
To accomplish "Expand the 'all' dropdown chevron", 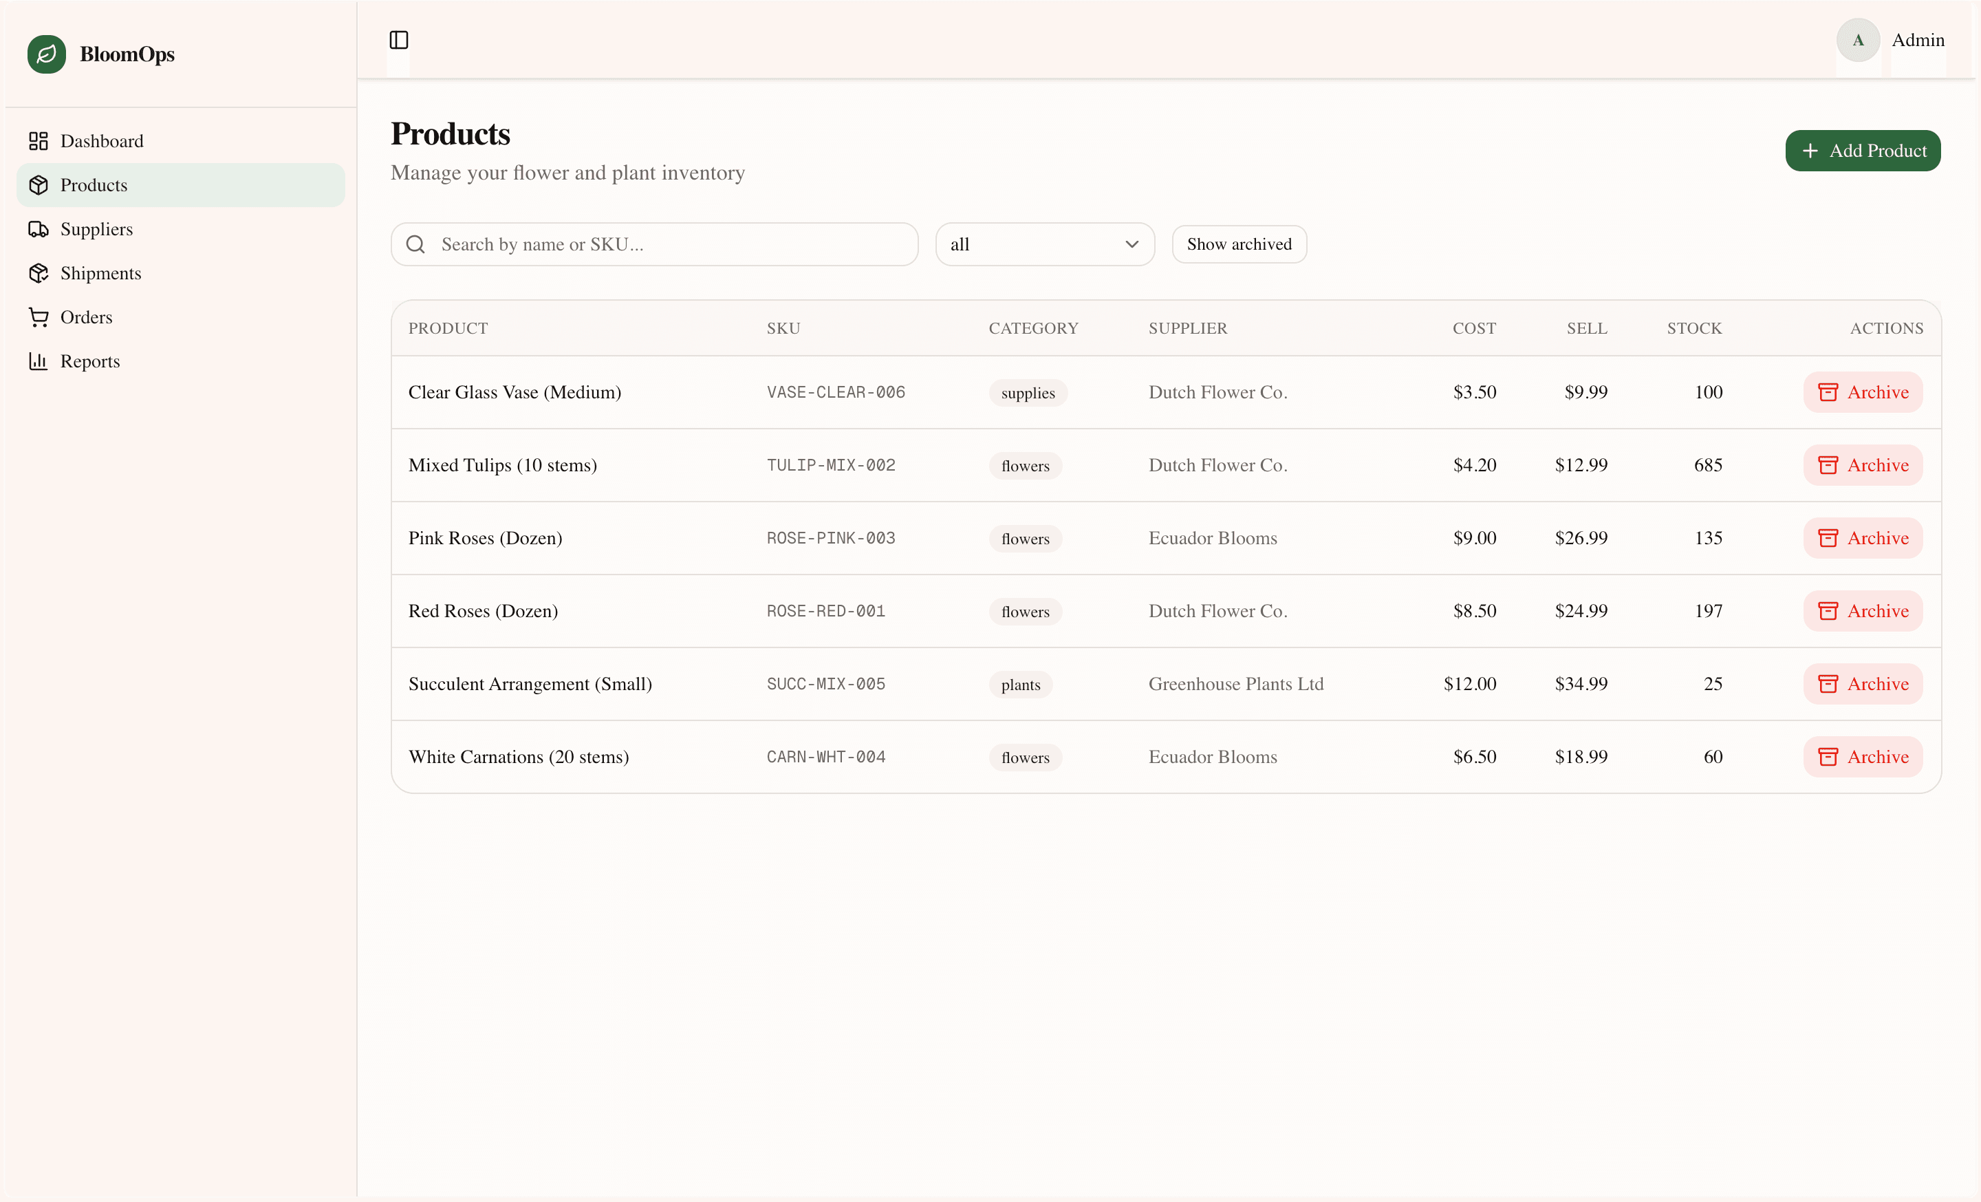I will click(1132, 244).
